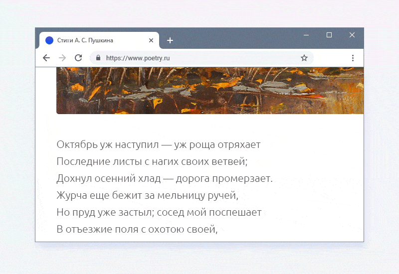Go back with the left arrow button
Screen dimensions: 399x274
tap(46, 58)
